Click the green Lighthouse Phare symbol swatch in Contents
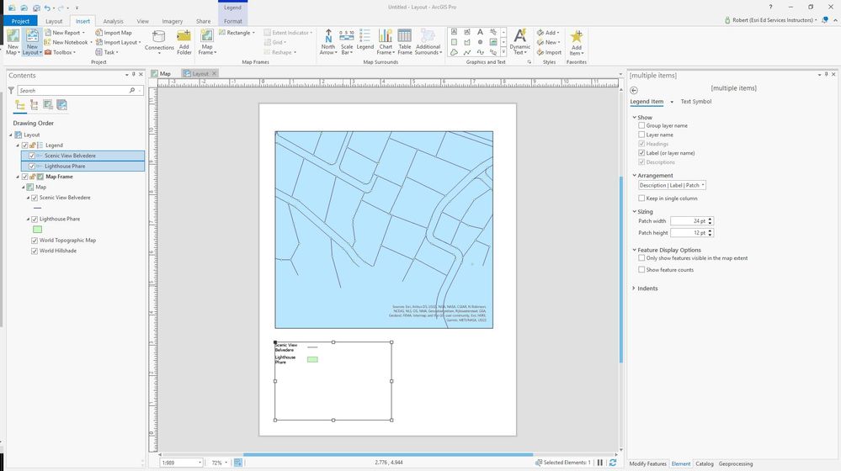 [38, 230]
